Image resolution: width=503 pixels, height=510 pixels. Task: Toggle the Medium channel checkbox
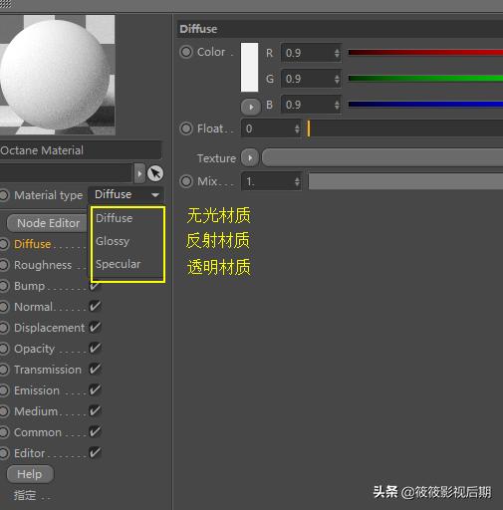[95, 411]
